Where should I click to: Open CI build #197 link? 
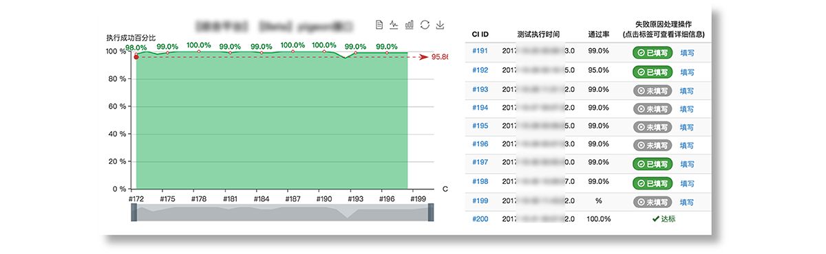480,163
